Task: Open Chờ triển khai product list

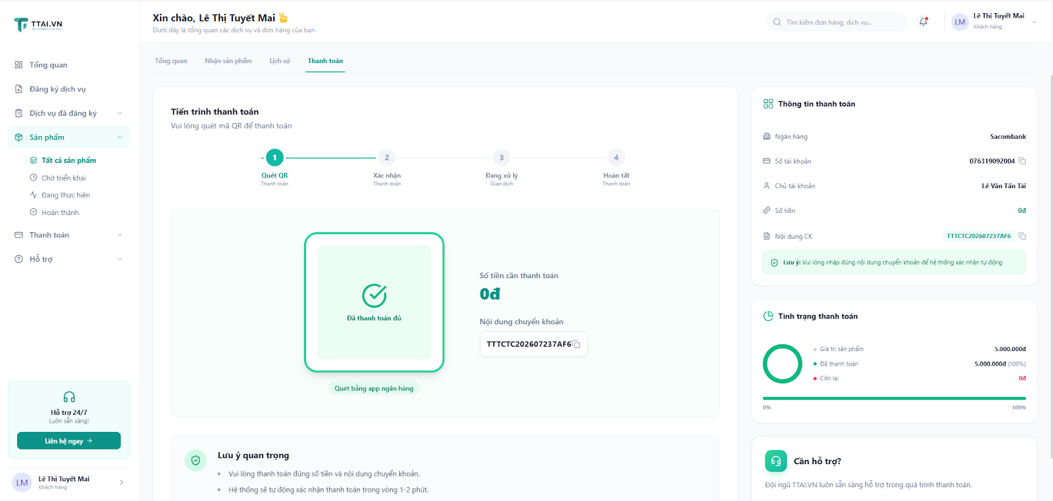Action: [64, 178]
